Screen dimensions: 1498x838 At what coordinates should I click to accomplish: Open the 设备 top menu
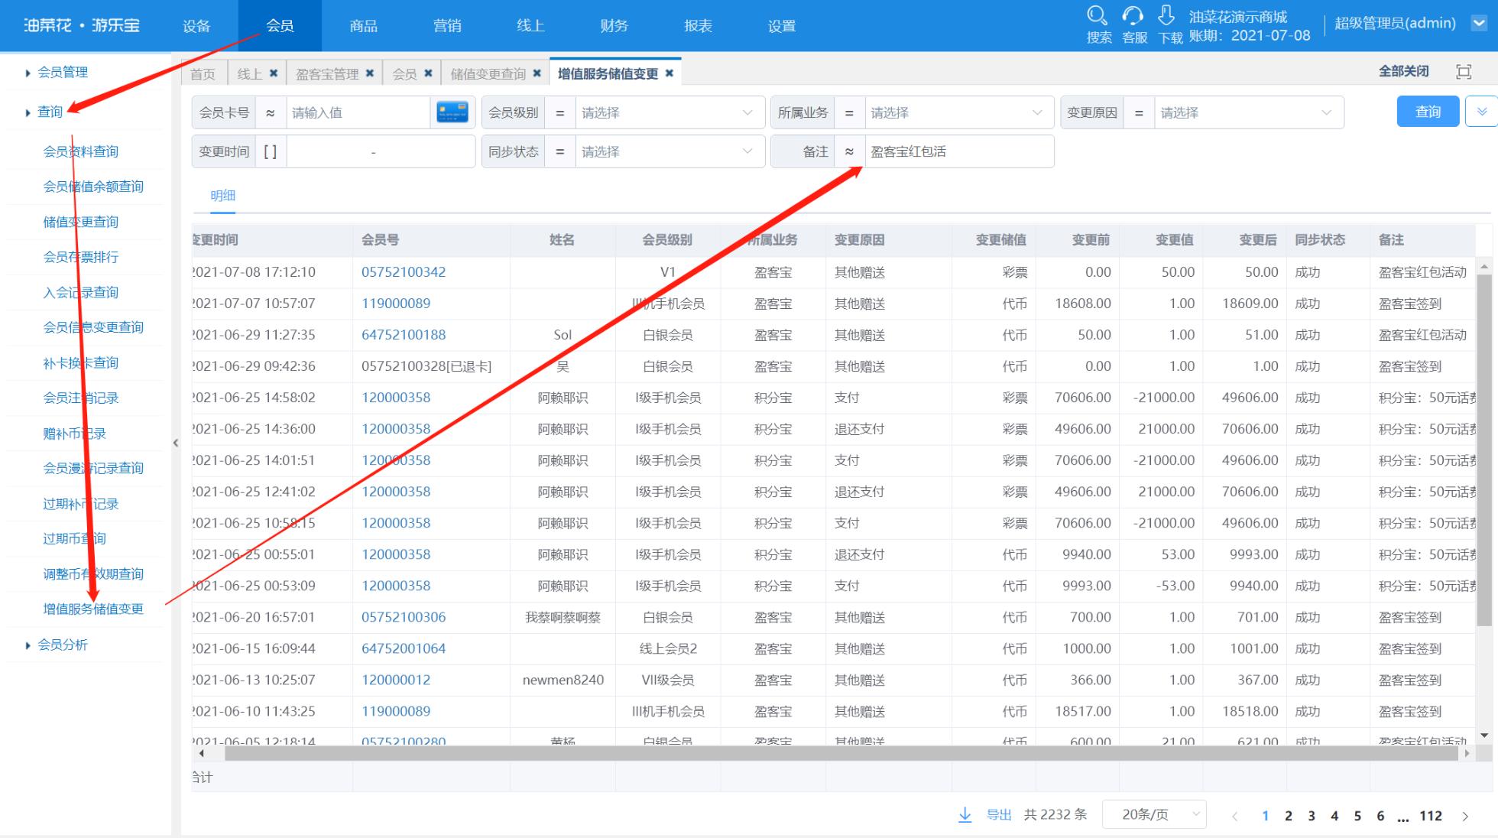196,26
